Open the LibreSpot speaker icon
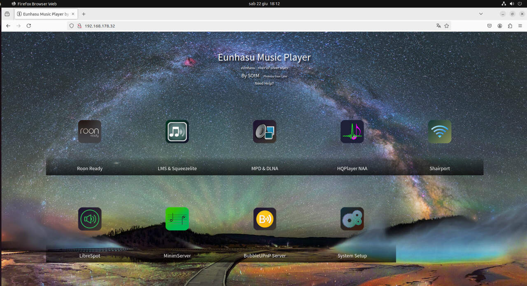The height and width of the screenshot is (286, 527). [x=90, y=219]
